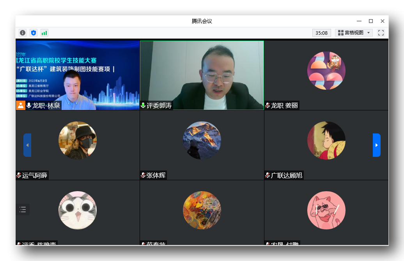Screen dimensions: 404x261
Task: Open the 宫格视图 view dropdown
Action: coord(354,33)
